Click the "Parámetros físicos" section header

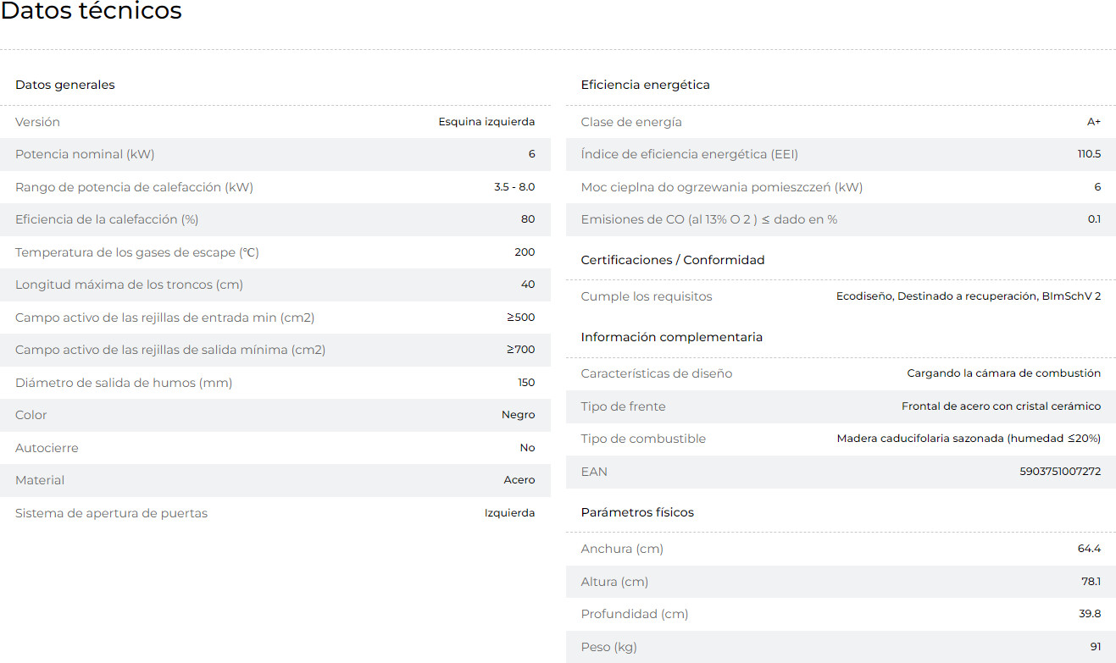pyautogui.click(x=637, y=512)
